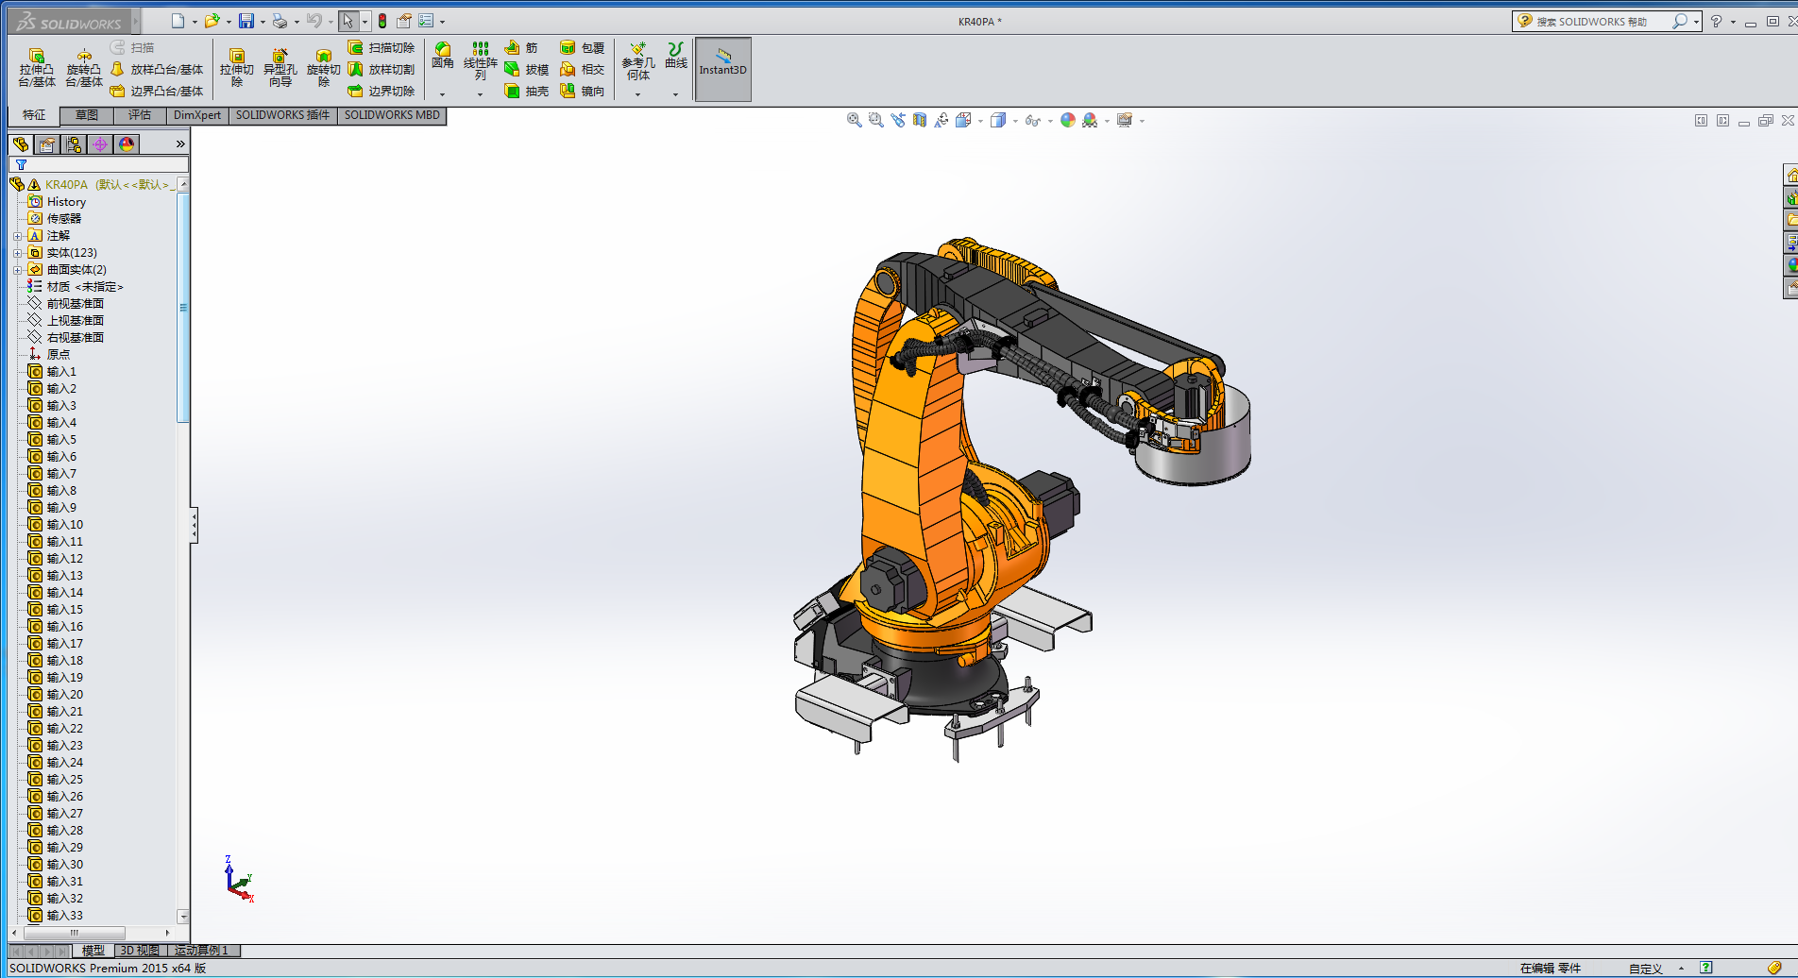Click the 镜向 mirror feature icon

pyautogui.click(x=568, y=91)
